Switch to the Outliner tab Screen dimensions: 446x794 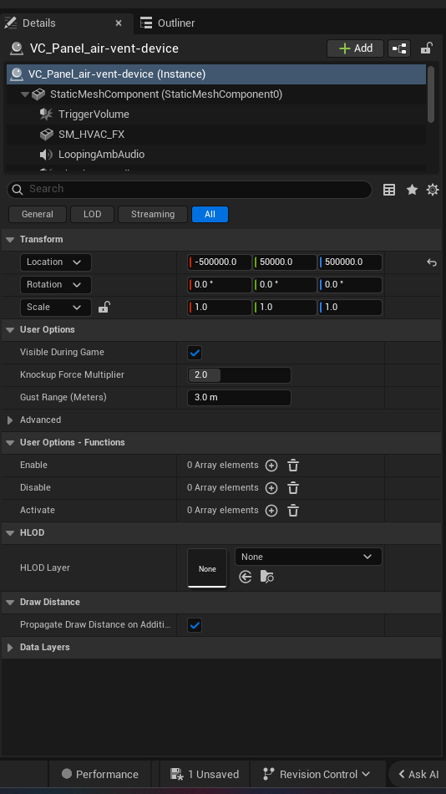point(167,23)
